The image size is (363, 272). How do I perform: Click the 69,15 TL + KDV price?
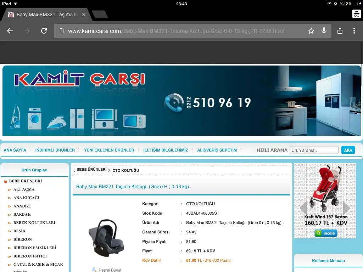click(201, 251)
